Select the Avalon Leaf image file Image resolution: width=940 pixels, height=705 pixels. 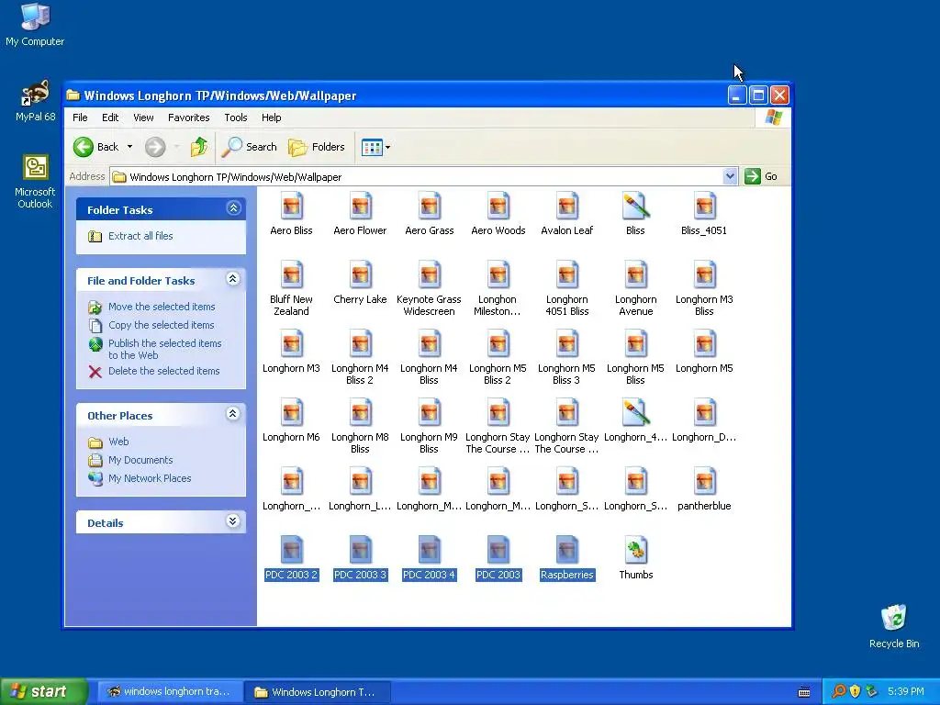[x=567, y=214]
